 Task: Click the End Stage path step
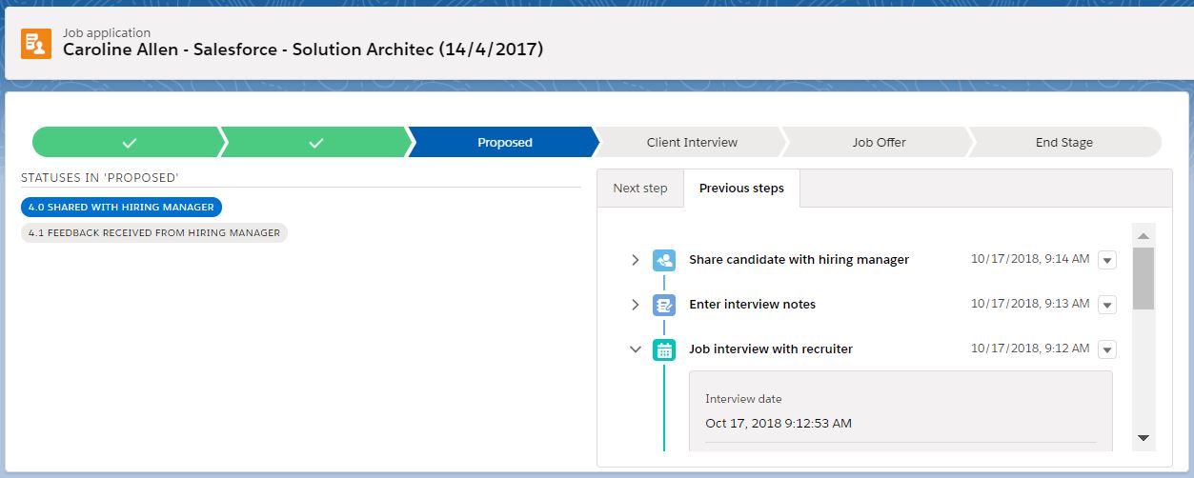pyautogui.click(x=1064, y=142)
